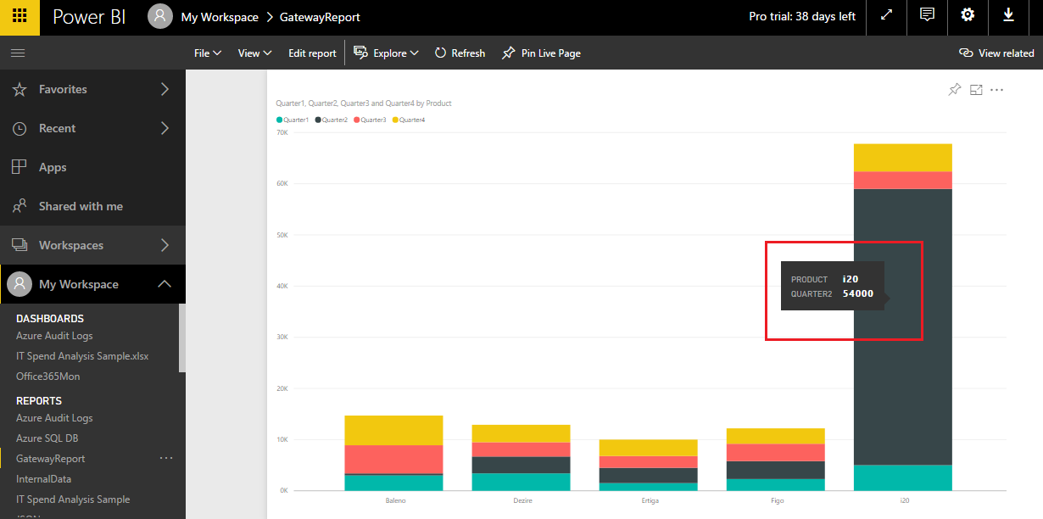The height and width of the screenshot is (519, 1043).
Task: Click GatewayReport breadcrumb title
Action: pos(320,17)
